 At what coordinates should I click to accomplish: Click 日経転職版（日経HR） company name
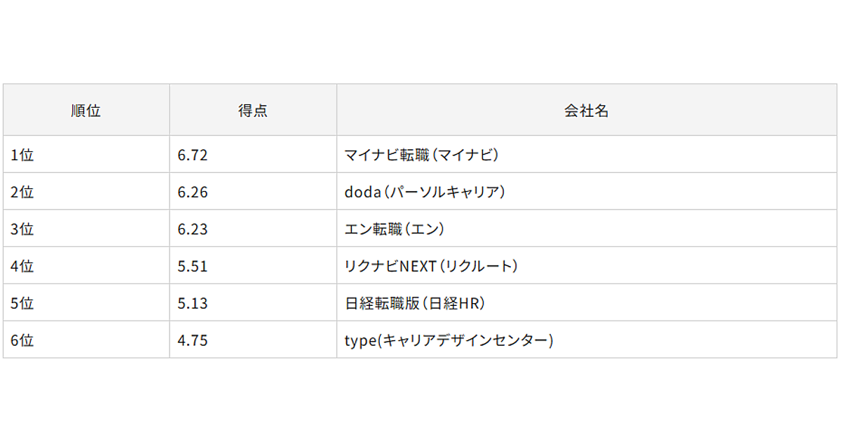click(x=416, y=303)
